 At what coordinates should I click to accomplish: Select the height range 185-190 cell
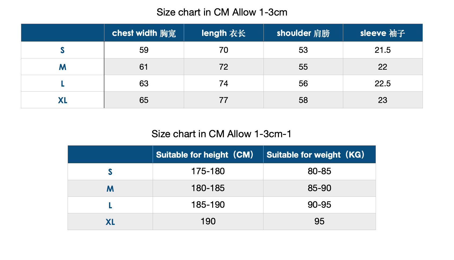click(208, 205)
